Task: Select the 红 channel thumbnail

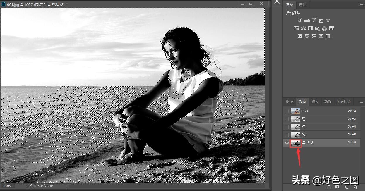Action: coord(295,119)
